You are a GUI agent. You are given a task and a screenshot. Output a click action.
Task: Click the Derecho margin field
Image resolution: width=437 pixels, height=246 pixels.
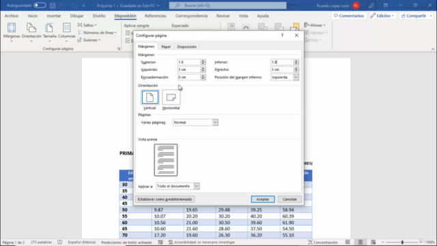click(282, 70)
